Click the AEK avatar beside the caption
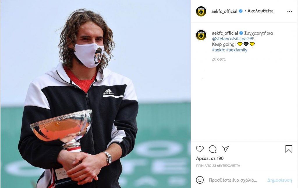 201,35
